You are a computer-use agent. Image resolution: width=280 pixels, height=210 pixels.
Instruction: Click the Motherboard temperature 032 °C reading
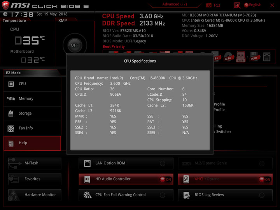(33, 60)
